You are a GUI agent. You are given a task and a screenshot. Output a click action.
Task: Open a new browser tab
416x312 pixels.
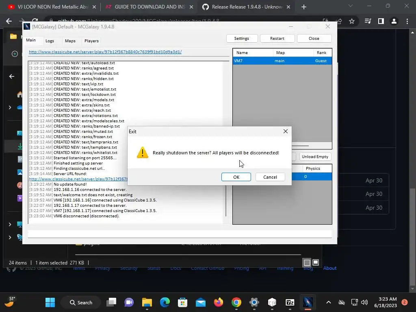pos(304,7)
